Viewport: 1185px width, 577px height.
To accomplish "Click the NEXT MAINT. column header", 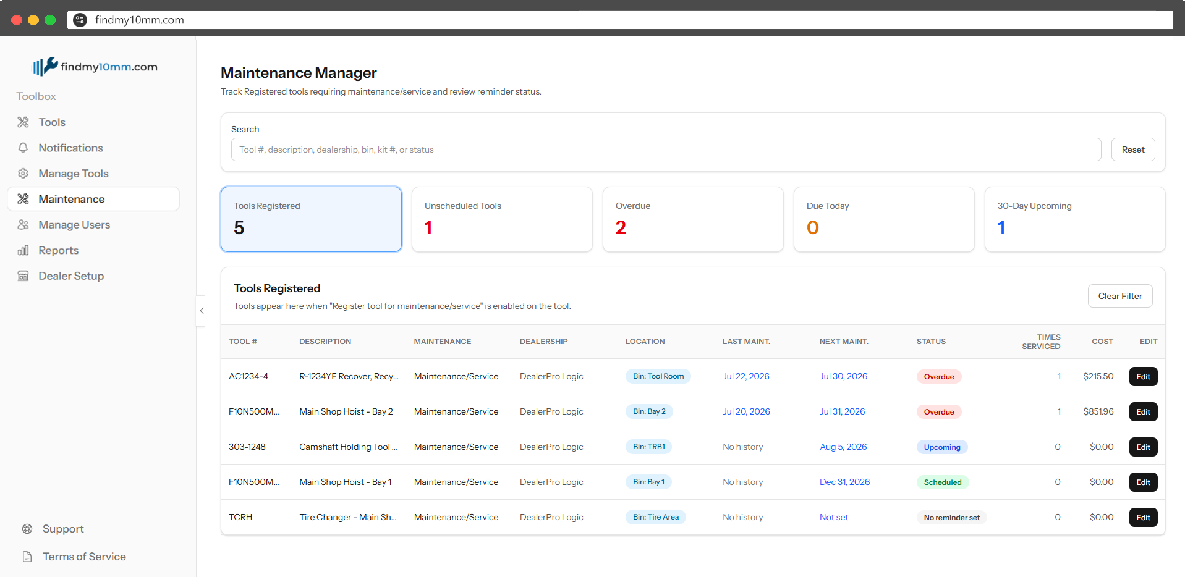I will (844, 342).
